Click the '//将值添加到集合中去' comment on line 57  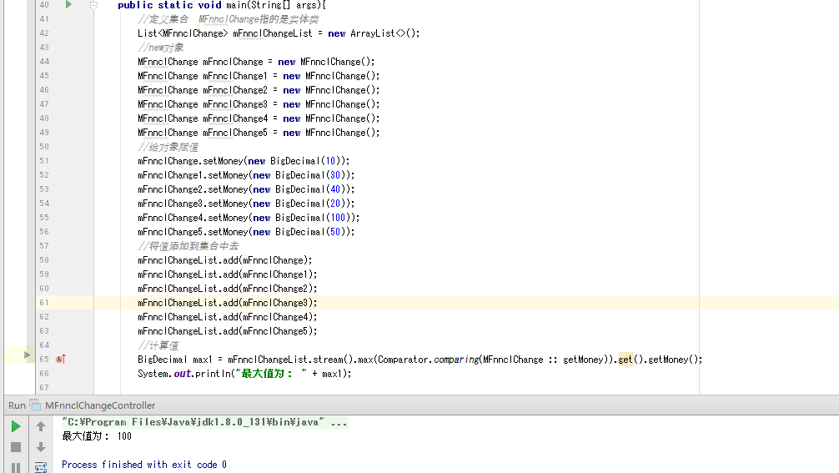click(188, 246)
